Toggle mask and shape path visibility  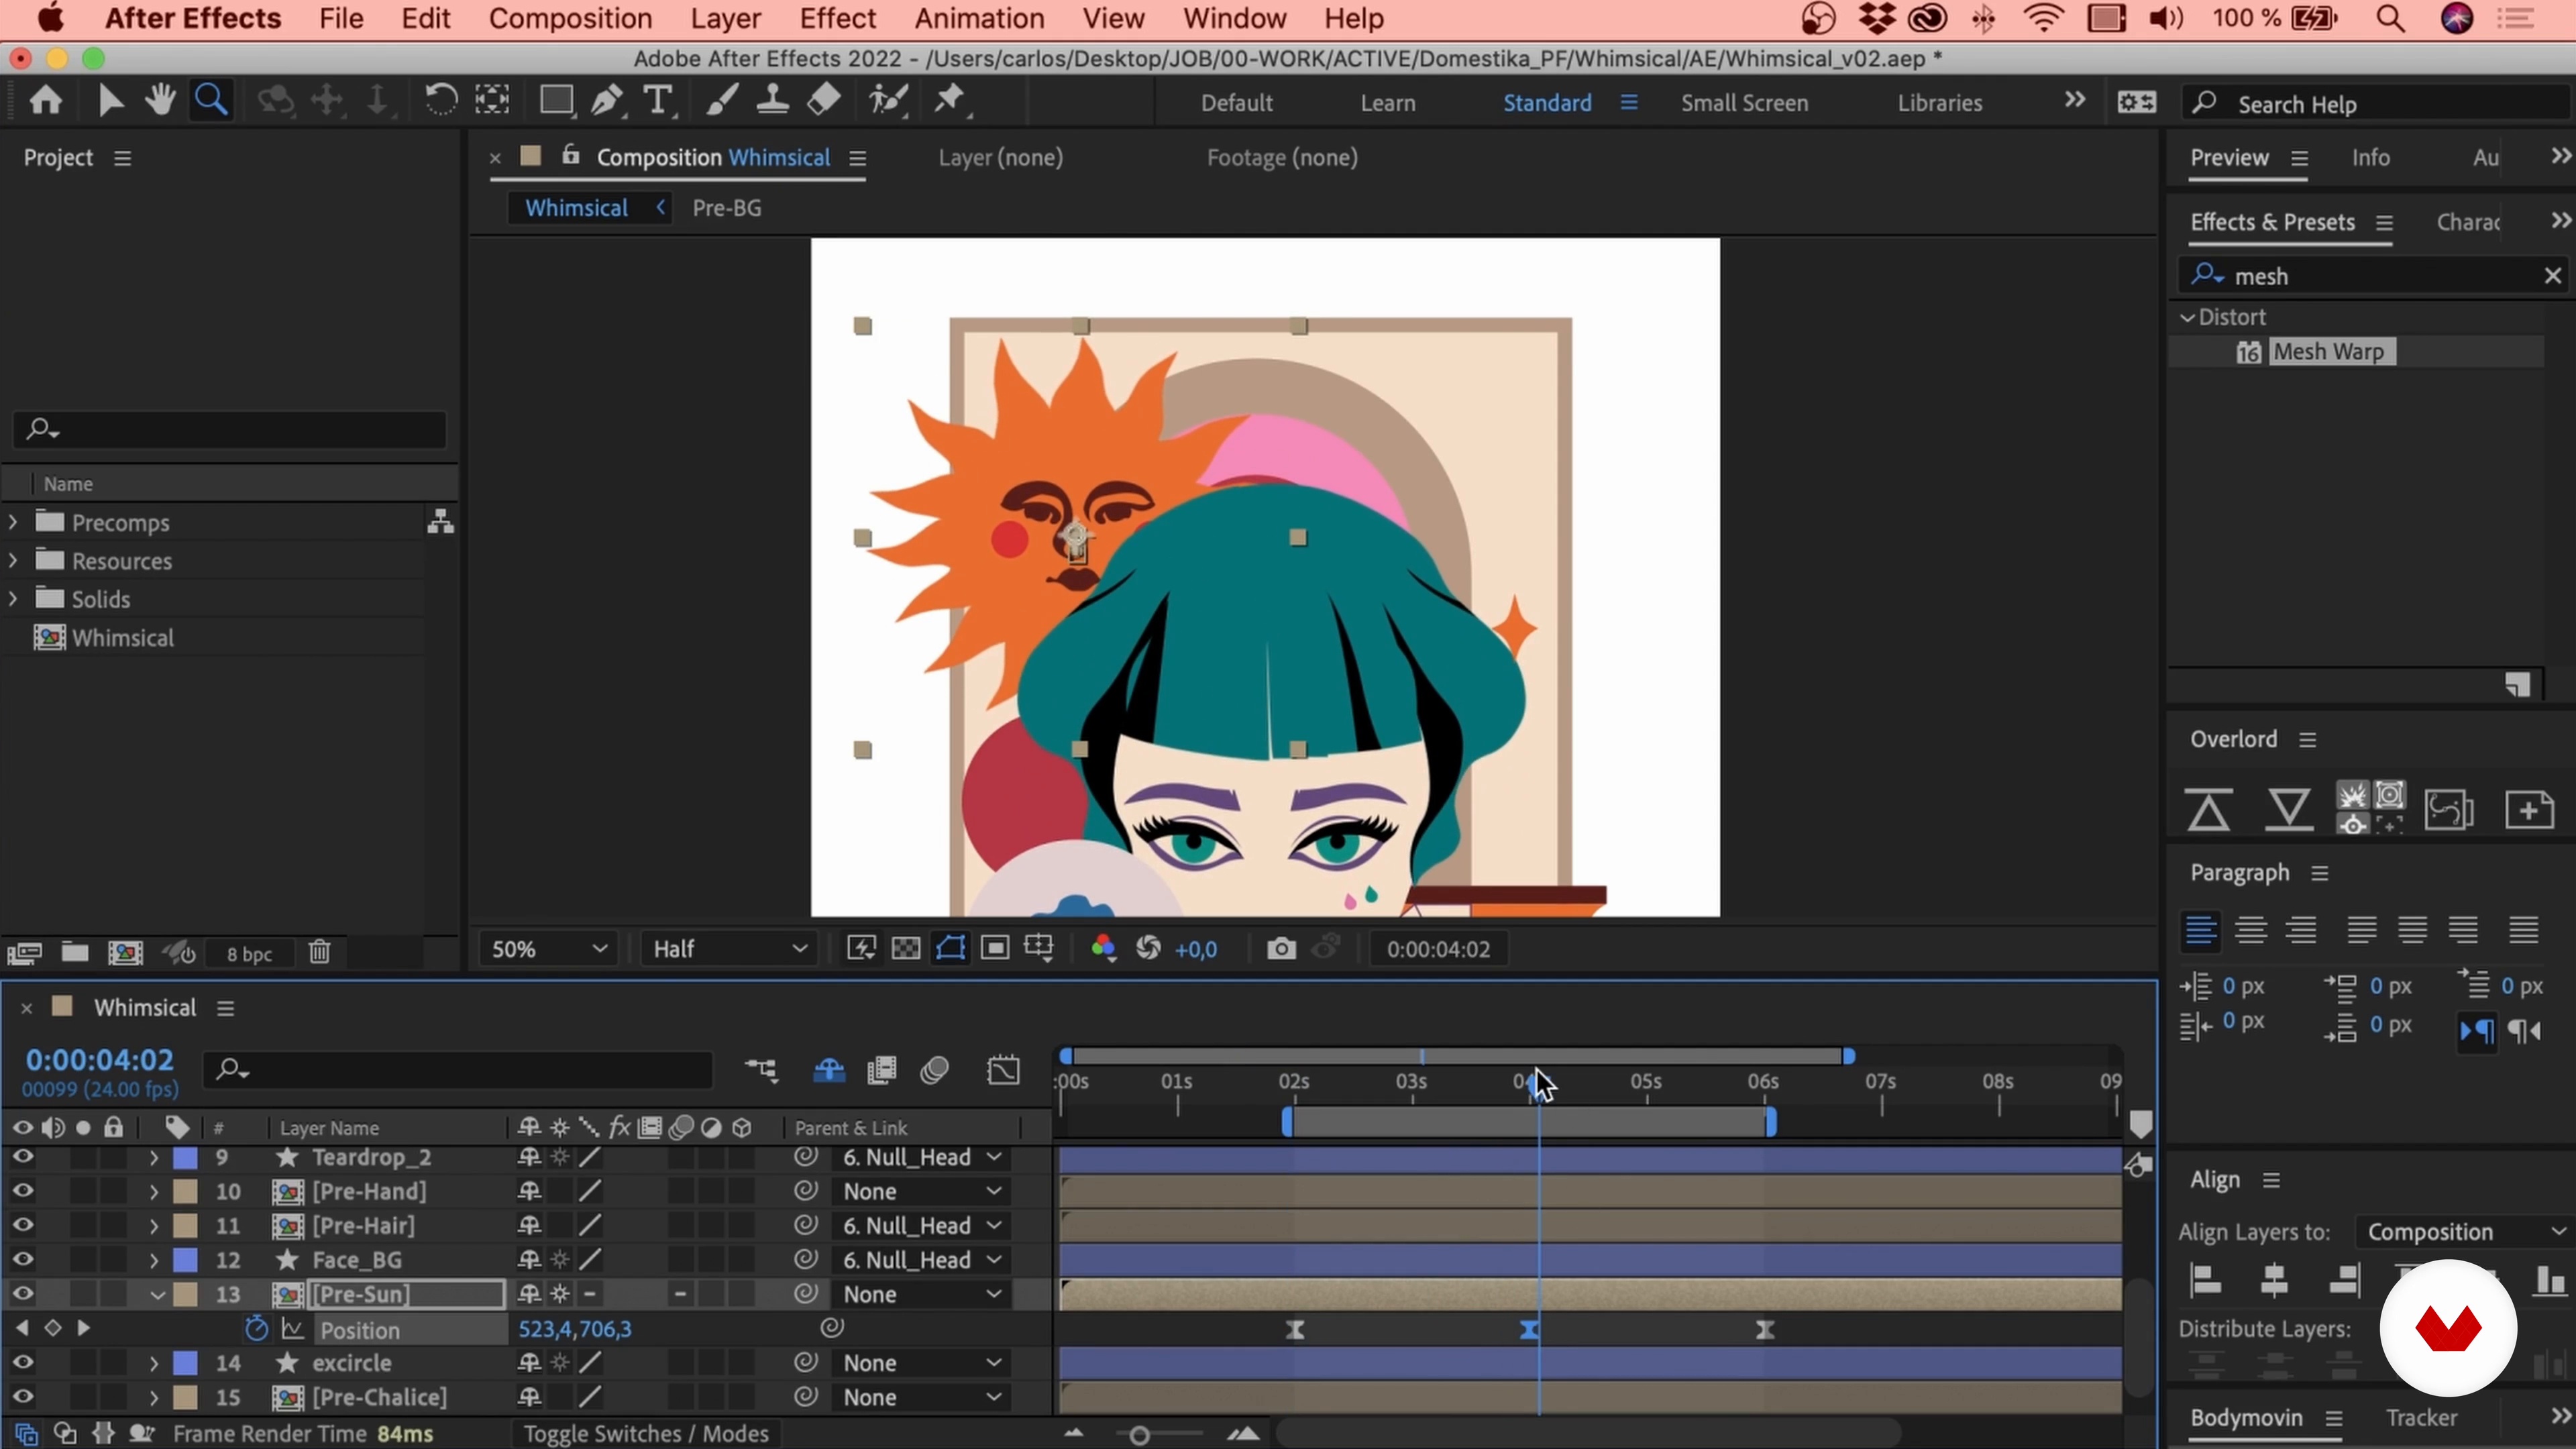(950, 949)
